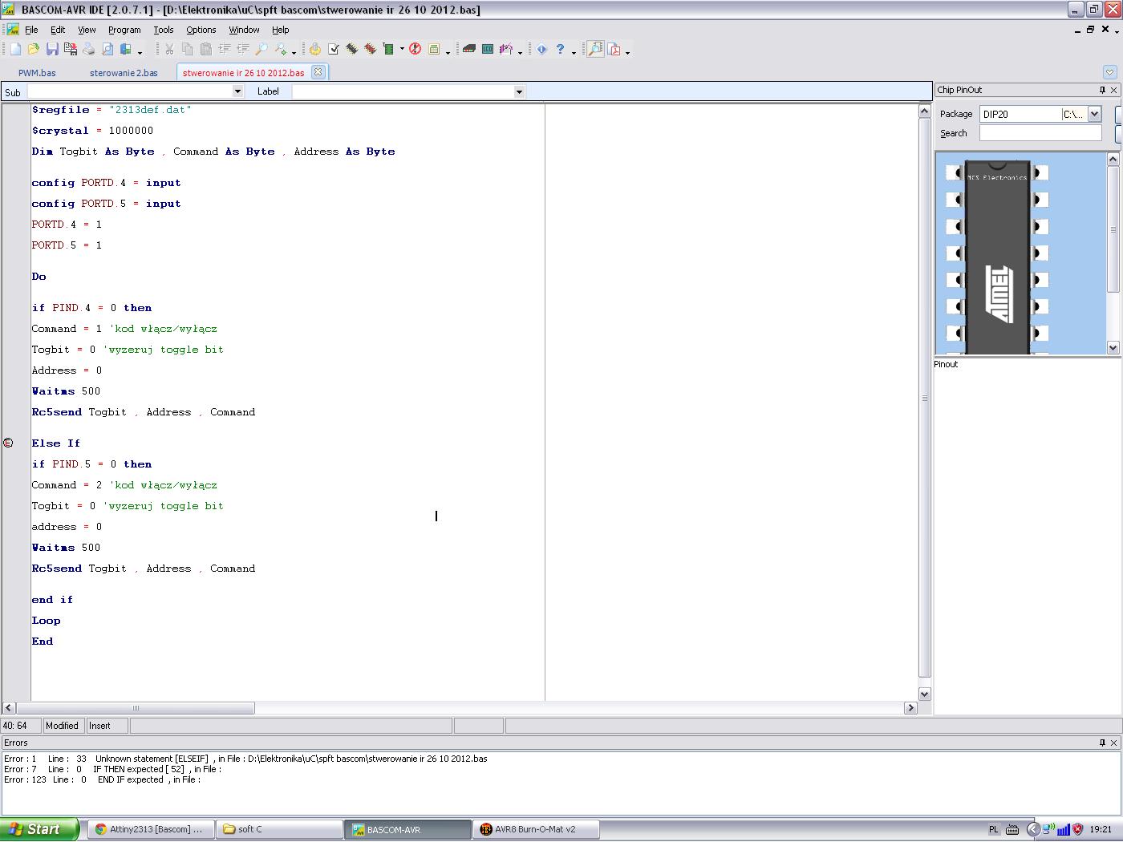Open the Package DIP20 dropdown
Screen dimensions: 1123x842
pos(1094,114)
